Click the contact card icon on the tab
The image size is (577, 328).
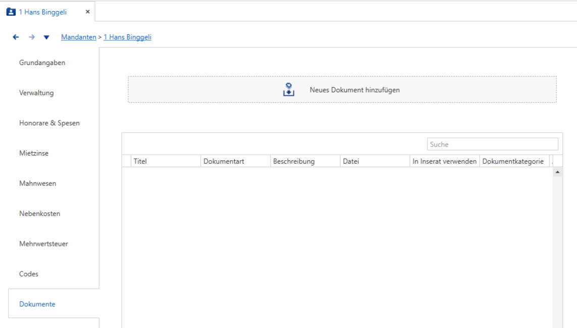click(x=11, y=12)
